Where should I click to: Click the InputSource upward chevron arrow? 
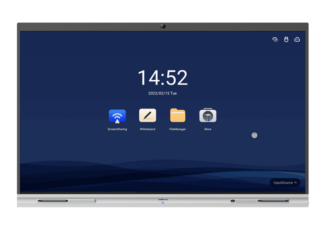[x=295, y=182]
